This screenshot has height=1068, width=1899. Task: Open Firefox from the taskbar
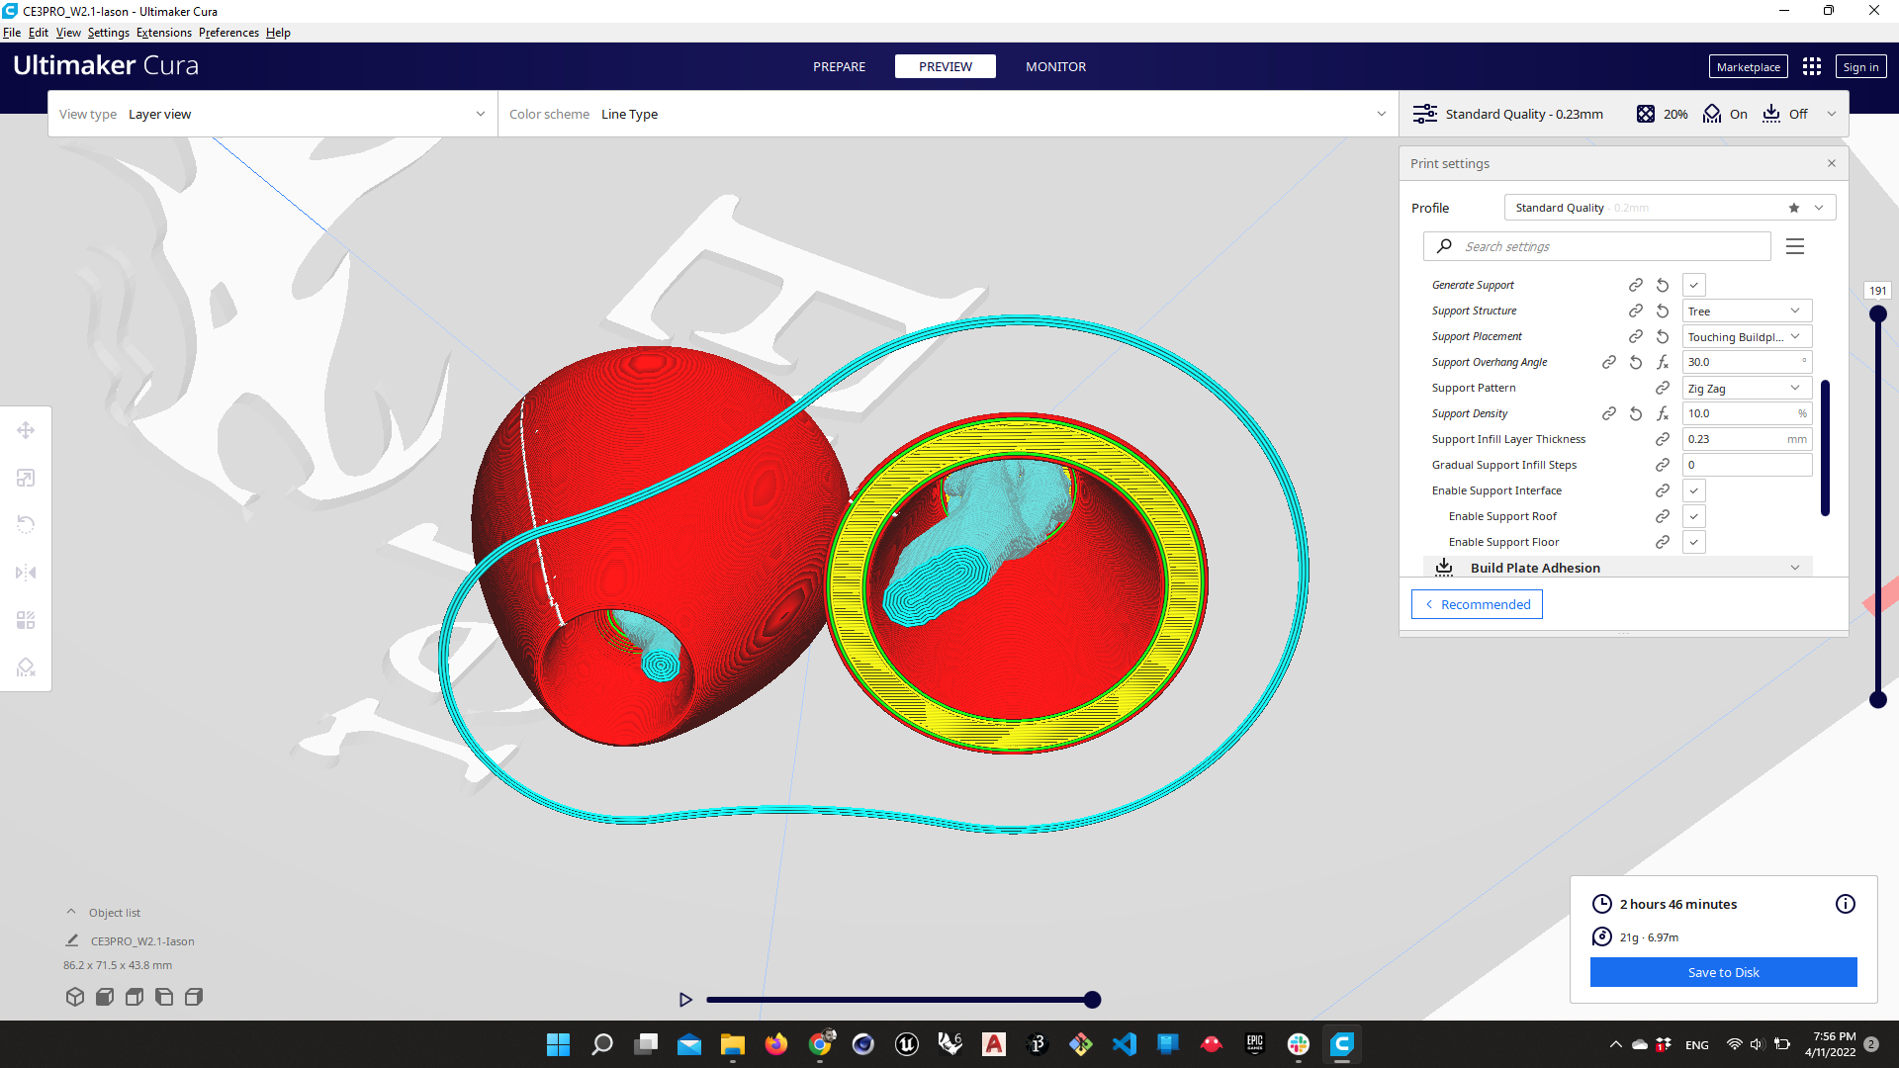coord(776,1044)
